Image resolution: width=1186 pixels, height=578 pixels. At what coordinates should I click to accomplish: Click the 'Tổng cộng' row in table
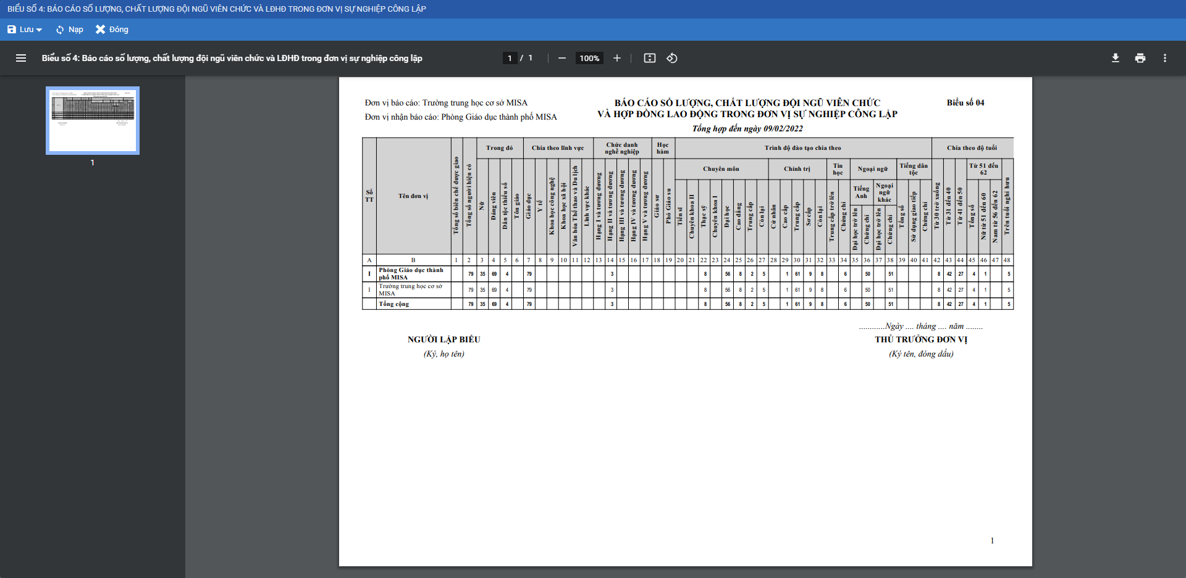(x=394, y=304)
